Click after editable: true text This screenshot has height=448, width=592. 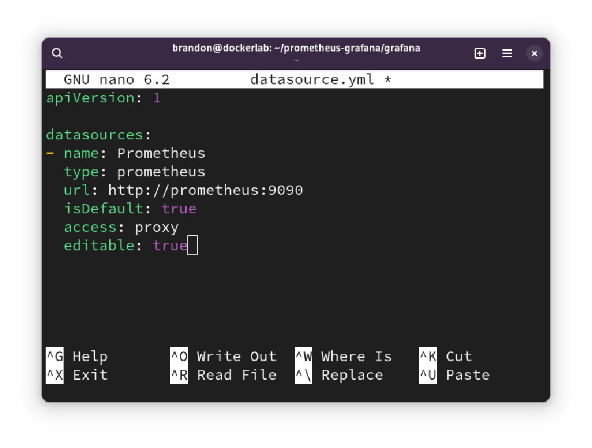tap(193, 245)
